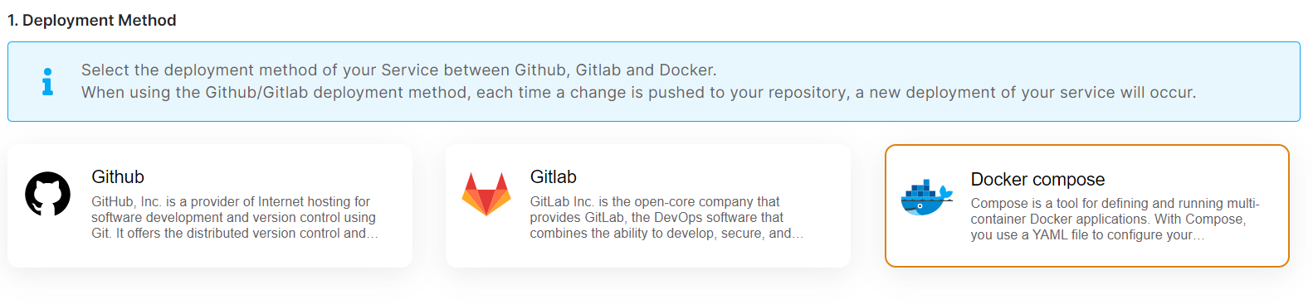Select the Github deployment method card
Image resolution: width=1313 pixels, height=304 pixels.
(x=210, y=205)
